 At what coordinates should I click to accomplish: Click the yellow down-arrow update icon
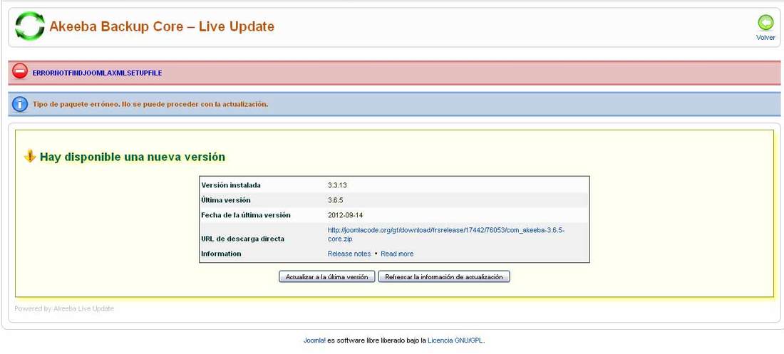[x=30, y=156]
